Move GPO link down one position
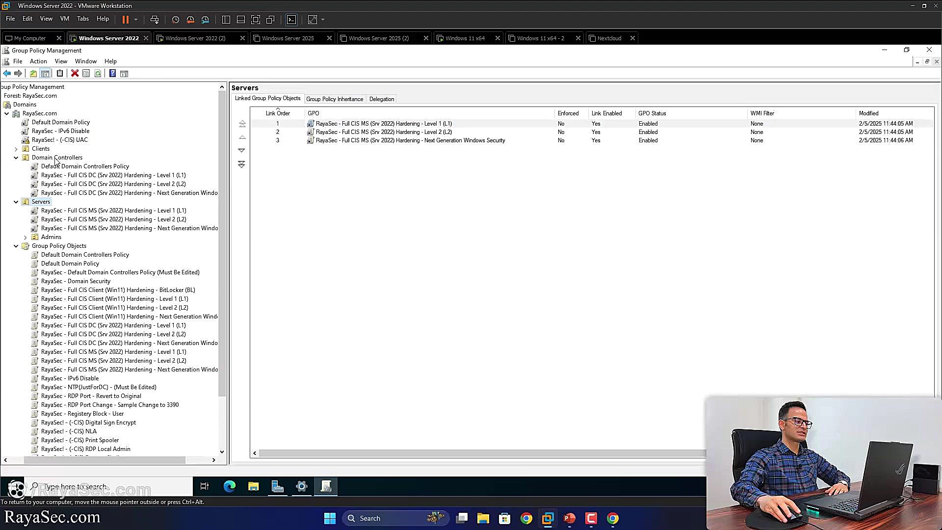This screenshot has height=530, width=942. pos(241,150)
